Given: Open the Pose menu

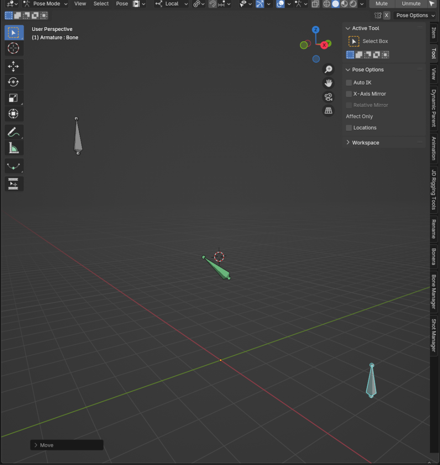Looking at the screenshot, I should (122, 4).
